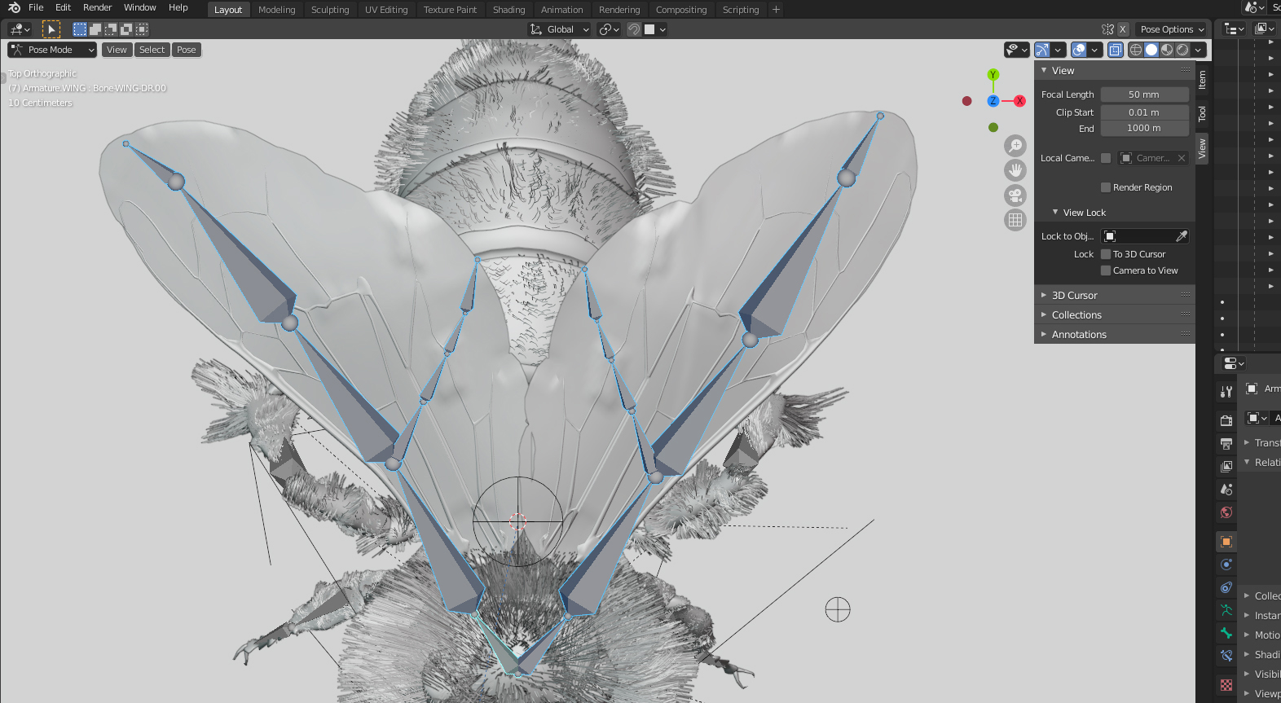Open Render properties tab icon
1281x703 pixels.
1226,420
